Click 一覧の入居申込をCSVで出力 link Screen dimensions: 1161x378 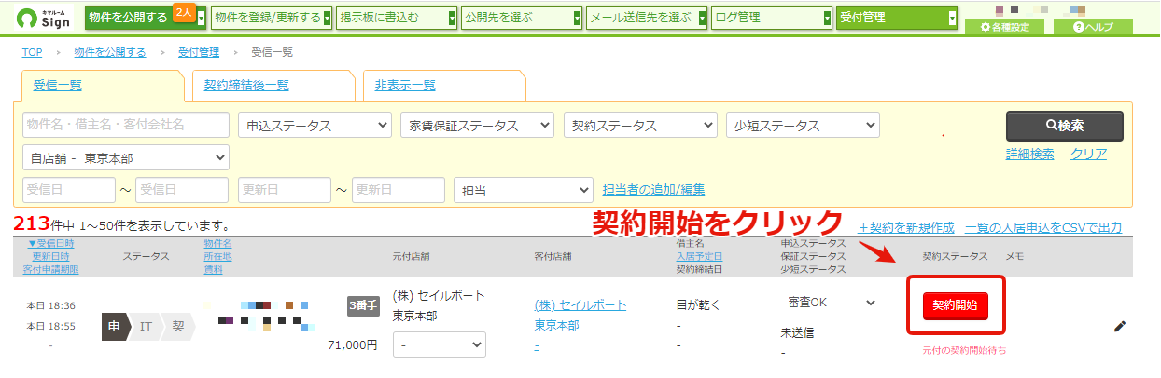tap(1043, 227)
